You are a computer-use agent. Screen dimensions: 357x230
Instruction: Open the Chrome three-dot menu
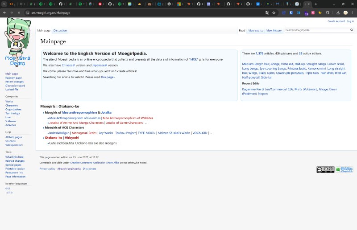353,12
